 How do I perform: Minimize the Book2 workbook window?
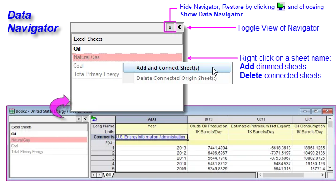point(305,111)
